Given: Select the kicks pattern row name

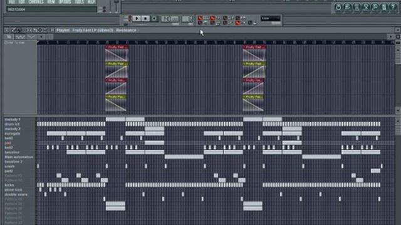Looking at the screenshot, I should tap(9, 185).
